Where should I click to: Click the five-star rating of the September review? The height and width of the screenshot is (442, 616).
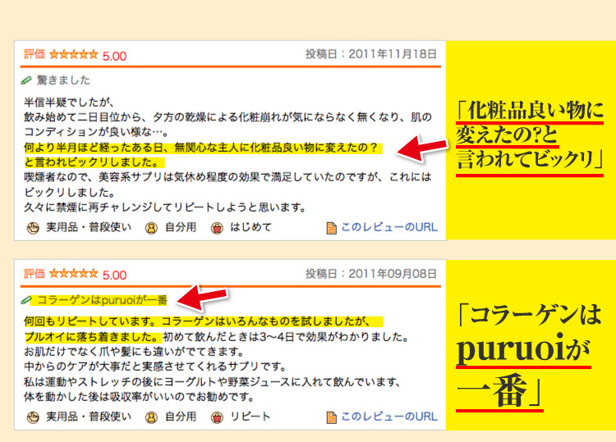click(73, 274)
